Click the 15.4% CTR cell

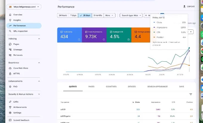(x=173, y=116)
